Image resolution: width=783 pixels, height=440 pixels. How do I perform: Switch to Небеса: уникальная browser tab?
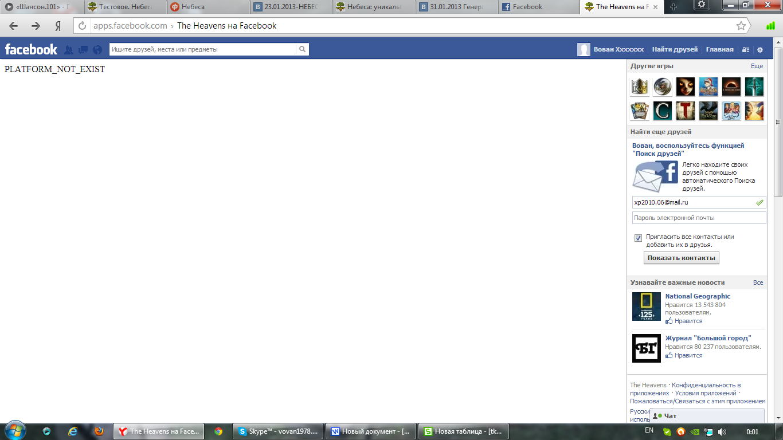coord(375,7)
